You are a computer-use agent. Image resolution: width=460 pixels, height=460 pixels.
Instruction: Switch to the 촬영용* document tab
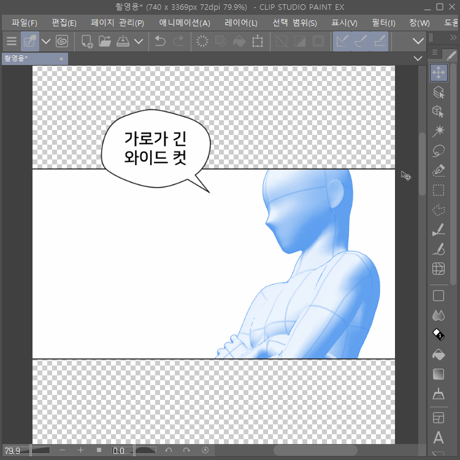click(x=34, y=59)
